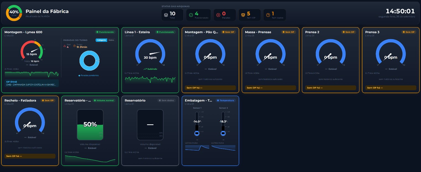Click the Sem OP há bar on Massa - Prensas
Screen dimensions: 421x172
coord(270,88)
